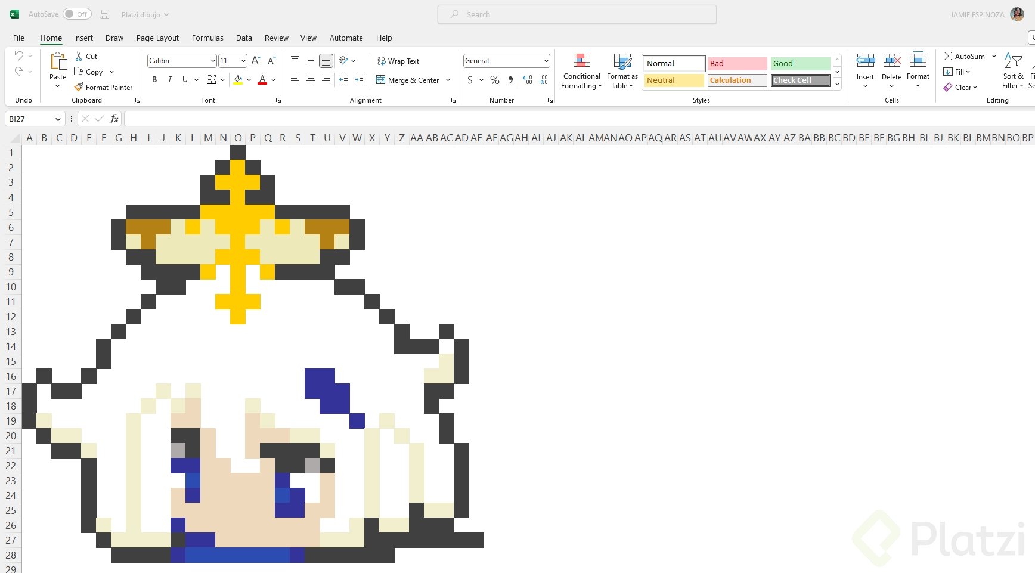
Task: Click the Insert Function fx icon
Action: pyautogui.click(x=114, y=119)
